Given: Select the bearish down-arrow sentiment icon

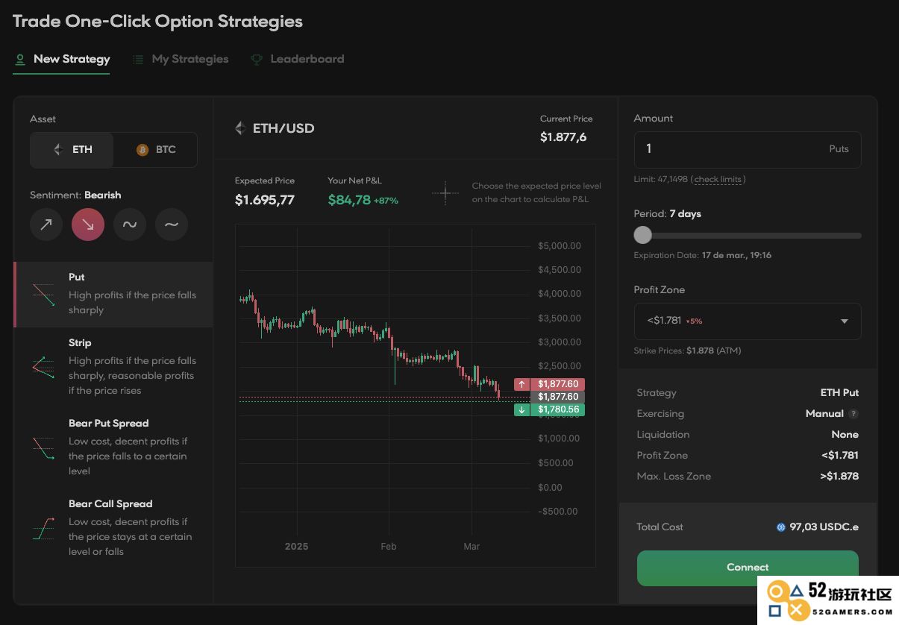Looking at the screenshot, I should click(88, 224).
